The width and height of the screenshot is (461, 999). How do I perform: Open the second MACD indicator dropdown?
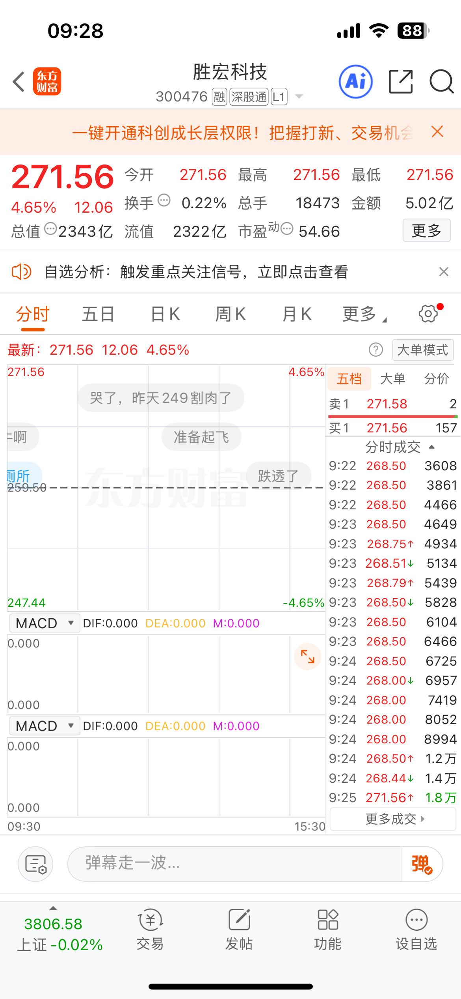point(45,726)
